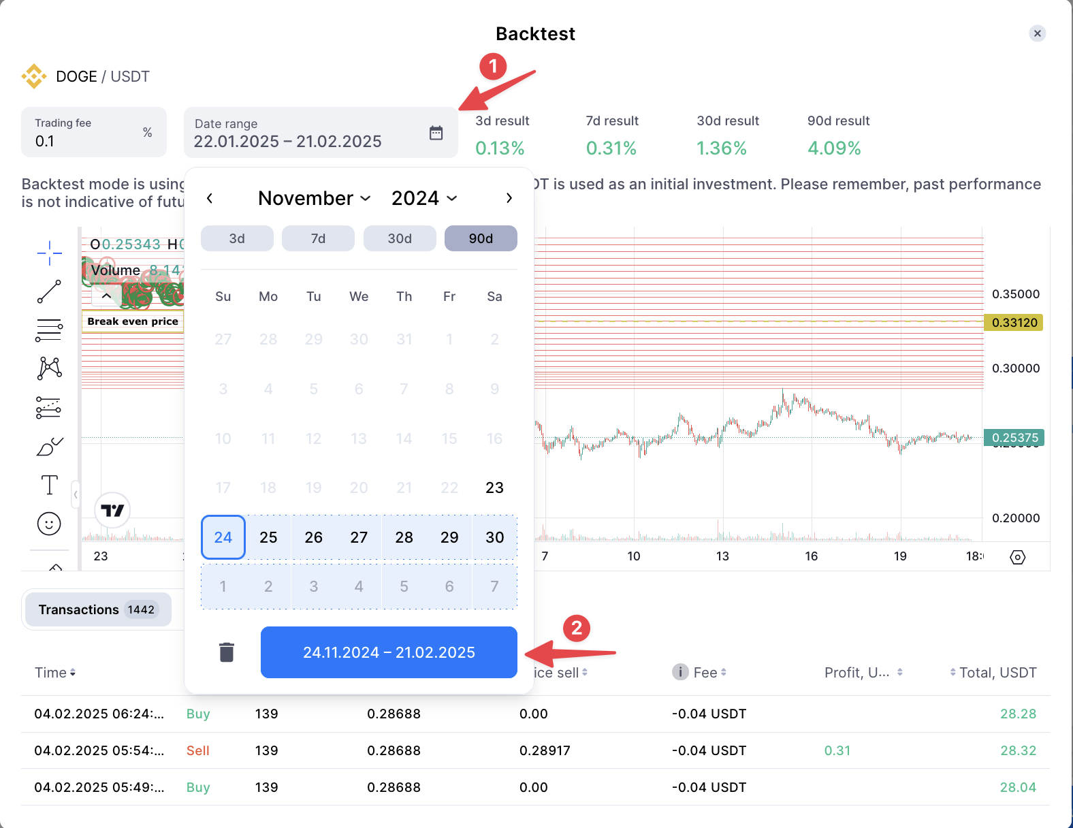Select the trend line drawing tool
Viewport: 1073px width, 828px height.
coord(49,291)
